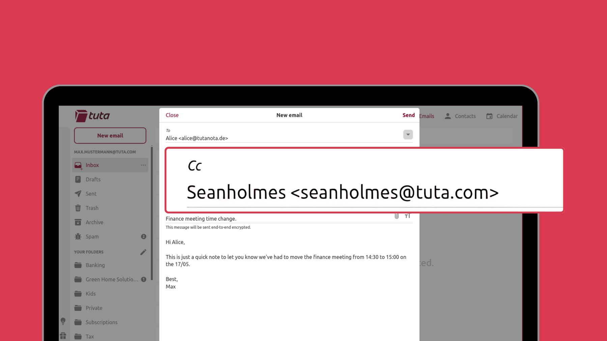This screenshot has height=341, width=607.
Task: Click the lightbulb tips icon
Action: [63, 321]
